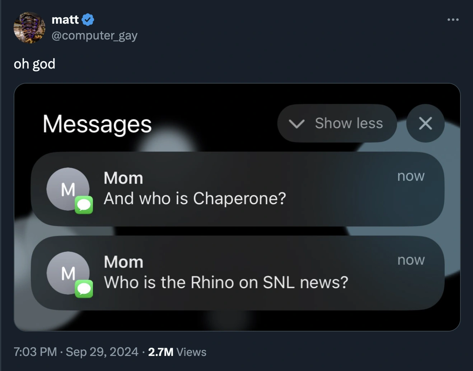This screenshot has width=473, height=371.
Task: Click the green Messages badge on second notification
Action: pos(84,289)
